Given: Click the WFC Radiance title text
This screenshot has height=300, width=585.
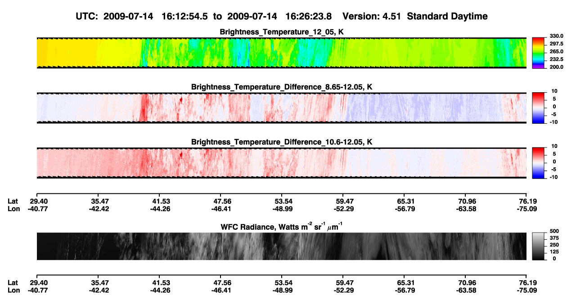Looking at the screenshot, I should [282, 227].
